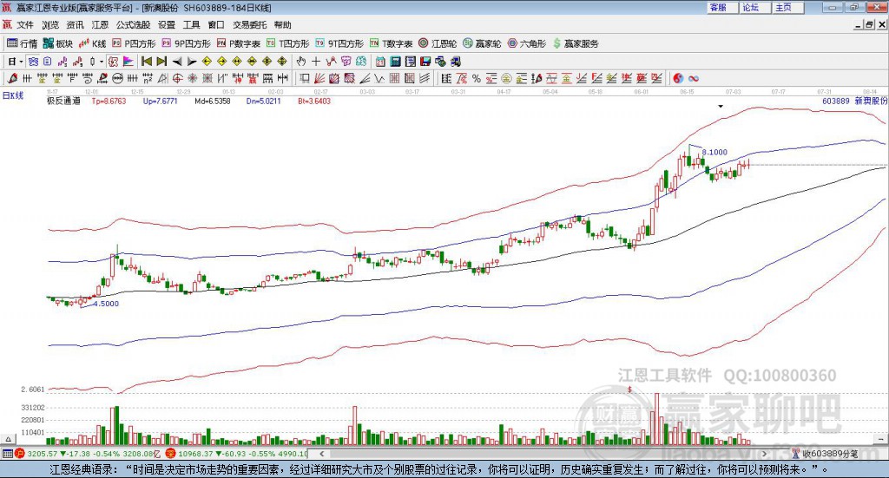Open the 赢家轮 wheel tool
The image size is (889, 478).
482,43
